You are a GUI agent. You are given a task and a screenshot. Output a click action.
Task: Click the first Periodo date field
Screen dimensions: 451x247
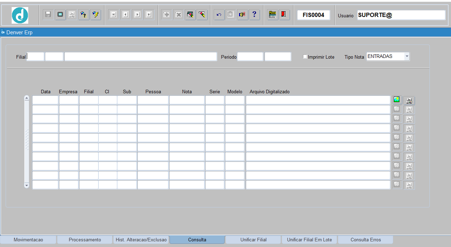[250, 57]
